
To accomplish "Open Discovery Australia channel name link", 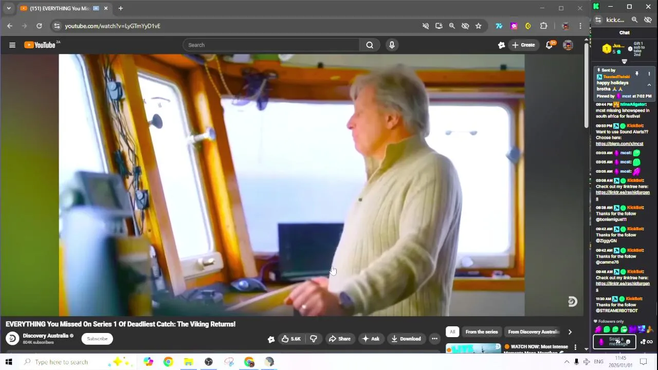I will (45, 336).
